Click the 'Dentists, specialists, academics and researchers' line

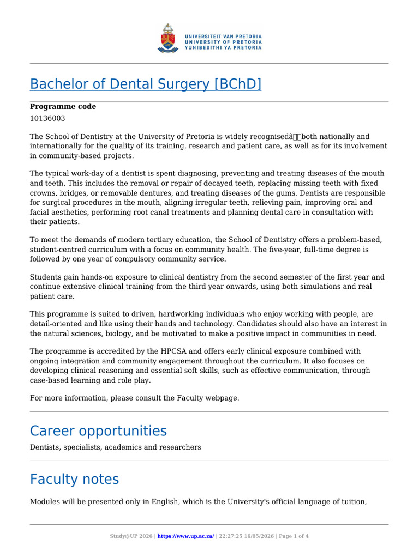coord(116,447)
